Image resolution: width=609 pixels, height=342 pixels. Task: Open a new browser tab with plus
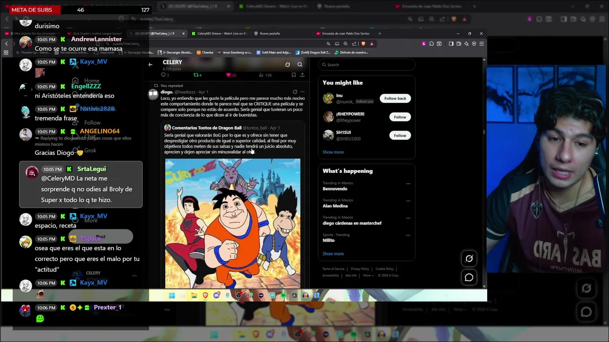click(x=380, y=34)
